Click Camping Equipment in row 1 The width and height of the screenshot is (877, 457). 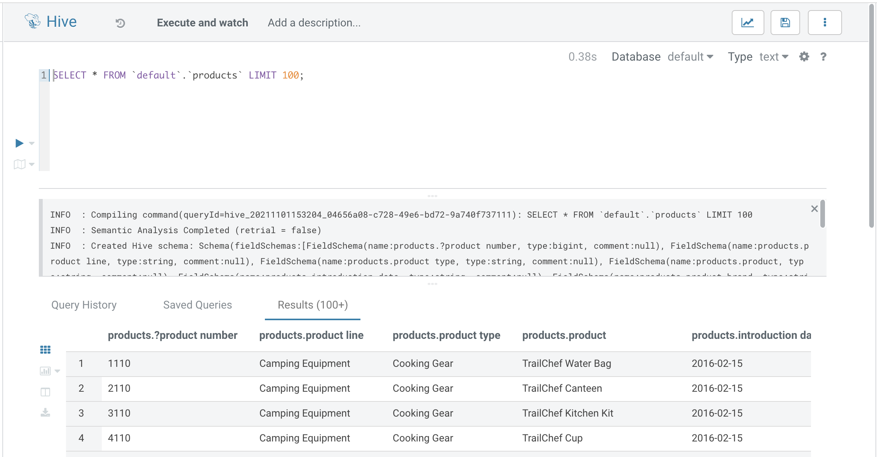point(305,364)
